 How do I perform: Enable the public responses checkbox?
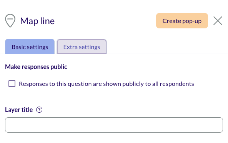12,84
